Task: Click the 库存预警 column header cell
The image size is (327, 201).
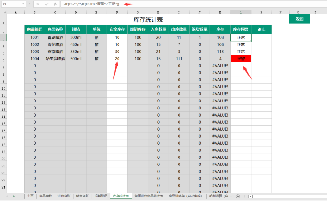Action: pos(241,29)
